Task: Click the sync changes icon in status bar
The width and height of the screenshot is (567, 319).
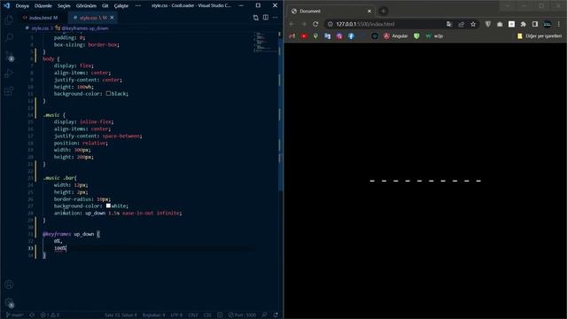Action: tap(32, 315)
